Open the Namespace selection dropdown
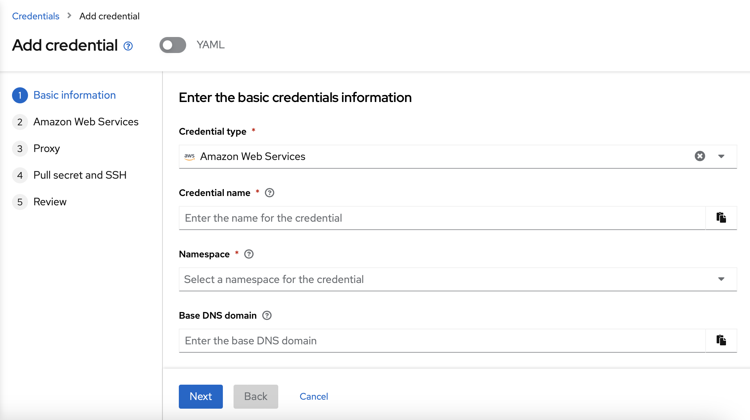 coord(458,279)
